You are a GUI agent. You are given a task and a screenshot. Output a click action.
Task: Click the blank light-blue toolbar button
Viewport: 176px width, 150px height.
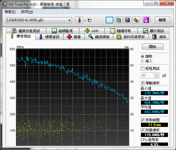tap(109, 20)
